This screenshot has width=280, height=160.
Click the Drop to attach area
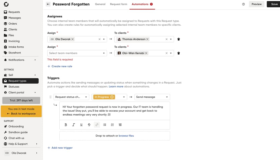click(115, 136)
